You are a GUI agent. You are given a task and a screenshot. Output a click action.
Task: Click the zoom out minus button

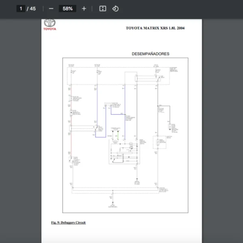[x=51, y=9]
